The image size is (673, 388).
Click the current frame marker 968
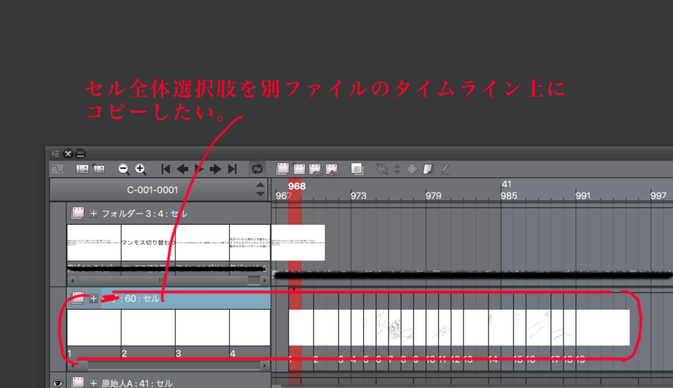click(297, 186)
